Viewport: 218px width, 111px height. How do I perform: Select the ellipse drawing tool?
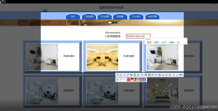click(121, 75)
